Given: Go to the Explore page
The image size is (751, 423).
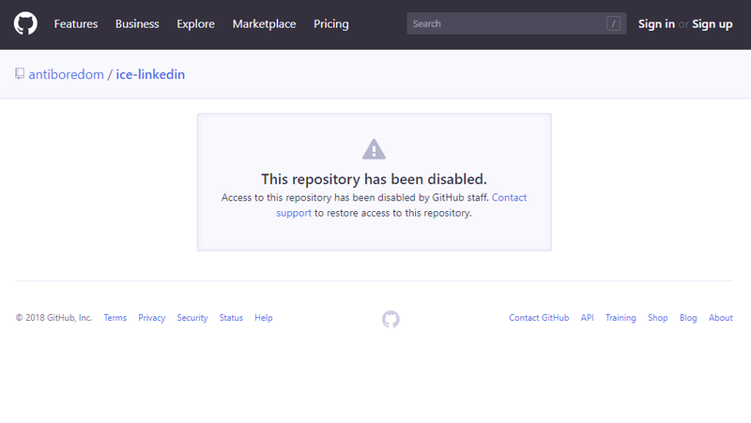Looking at the screenshot, I should (195, 24).
